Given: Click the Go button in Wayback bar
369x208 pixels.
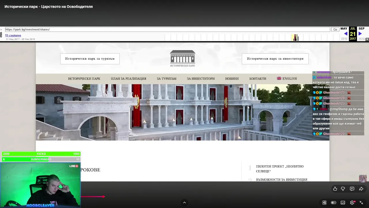Looking at the screenshot, I should 335,29.
